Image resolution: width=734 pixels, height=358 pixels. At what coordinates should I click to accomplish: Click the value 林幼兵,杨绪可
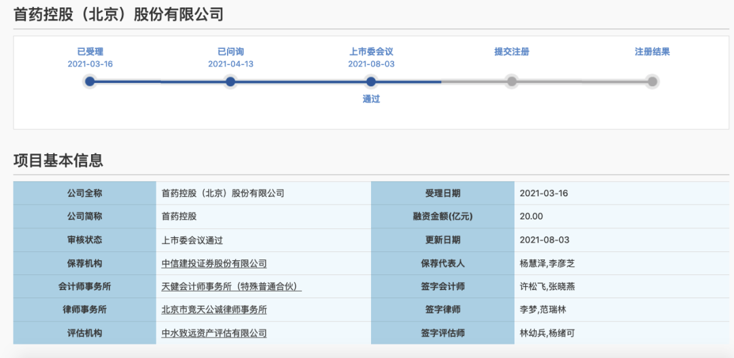[x=547, y=333]
